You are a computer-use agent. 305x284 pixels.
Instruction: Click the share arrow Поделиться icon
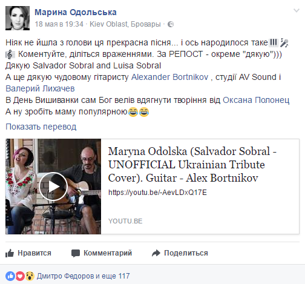pyautogui.click(x=156, y=253)
